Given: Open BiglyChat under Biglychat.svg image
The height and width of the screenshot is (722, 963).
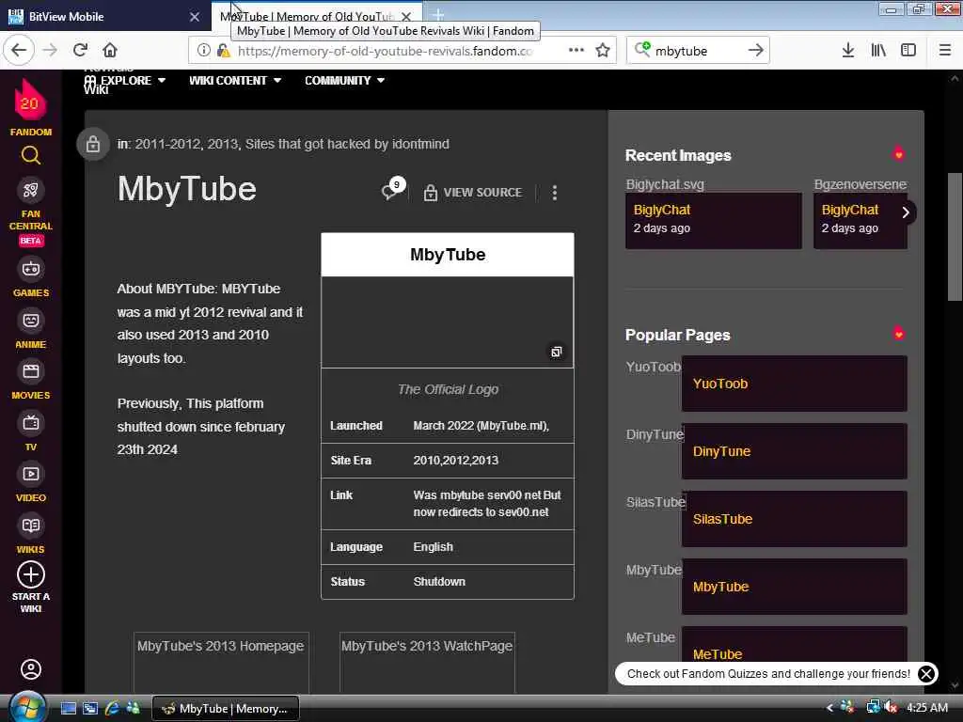Looking at the screenshot, I should pos(662,210).
